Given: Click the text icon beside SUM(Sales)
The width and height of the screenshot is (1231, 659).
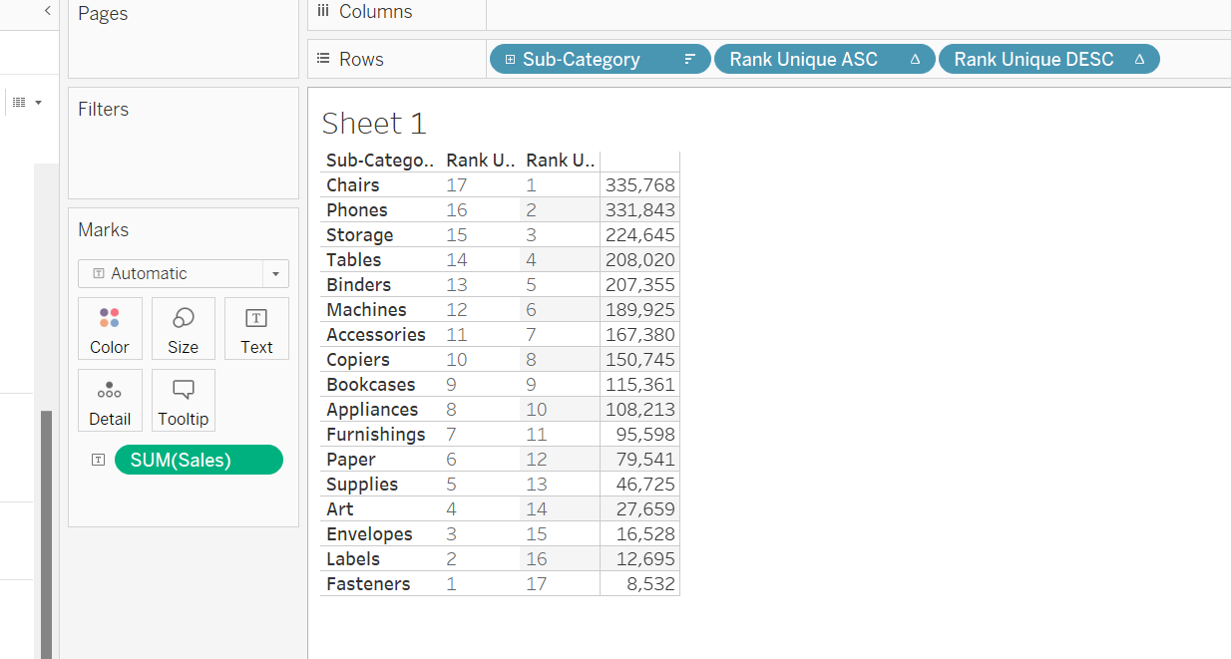Looking at the screenshot, I should tap(98, 460).
